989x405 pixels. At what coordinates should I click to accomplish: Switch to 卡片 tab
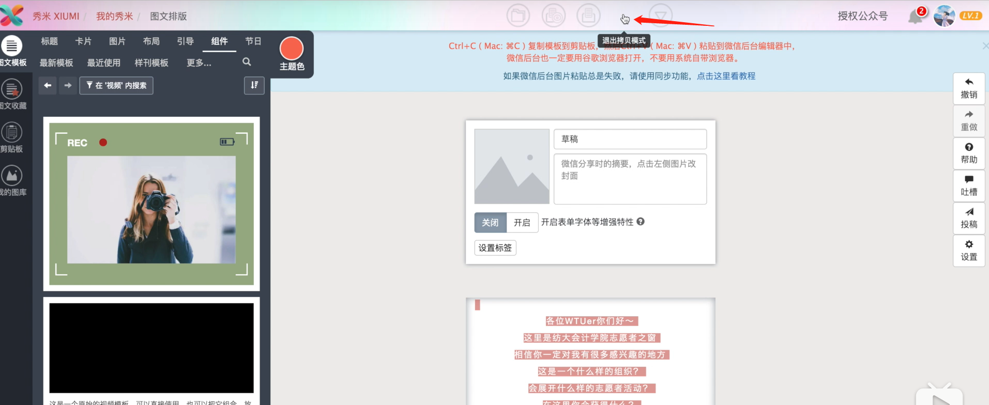83,41
